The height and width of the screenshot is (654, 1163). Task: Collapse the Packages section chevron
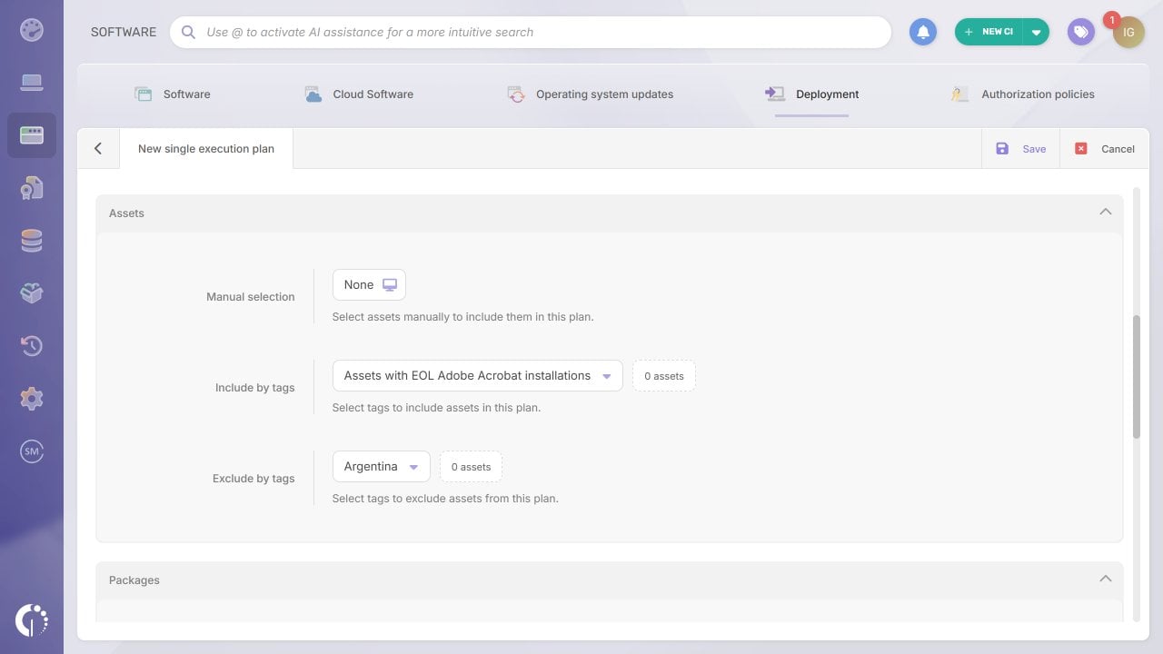1106,578
